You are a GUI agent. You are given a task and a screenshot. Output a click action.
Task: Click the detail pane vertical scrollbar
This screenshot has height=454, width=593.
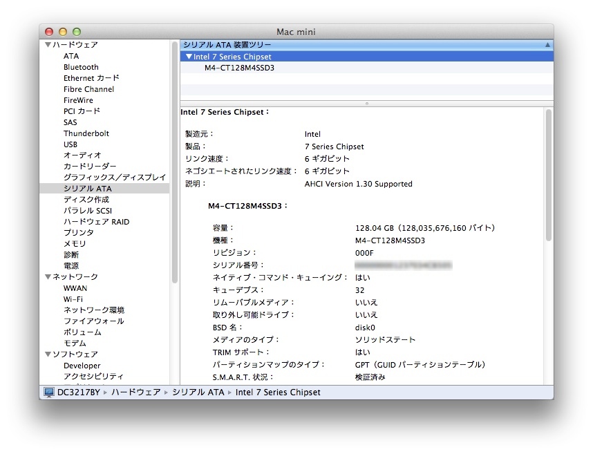548,176
